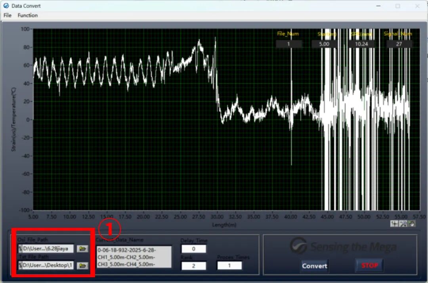428x283 pixels.
Task: Open the File menu
Action: pyautogui.click(x=8, y=15)
